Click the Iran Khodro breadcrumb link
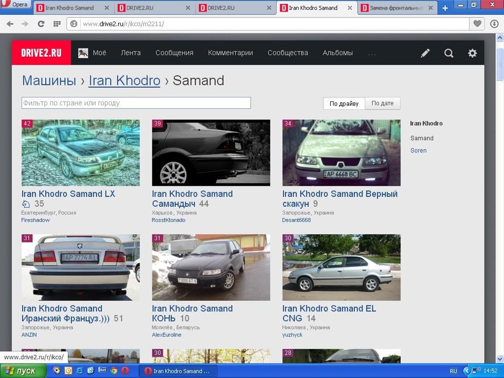 pos(124,80)
